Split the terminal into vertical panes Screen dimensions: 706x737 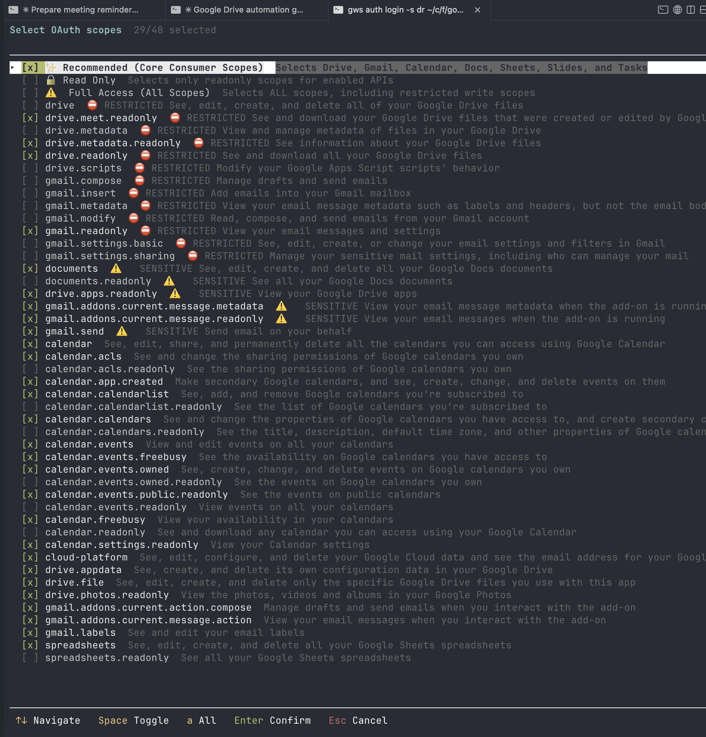coord(691,10)
